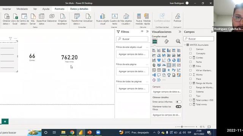Click the Filtros search box
This screenshot has height=136, width=243.
132,39
